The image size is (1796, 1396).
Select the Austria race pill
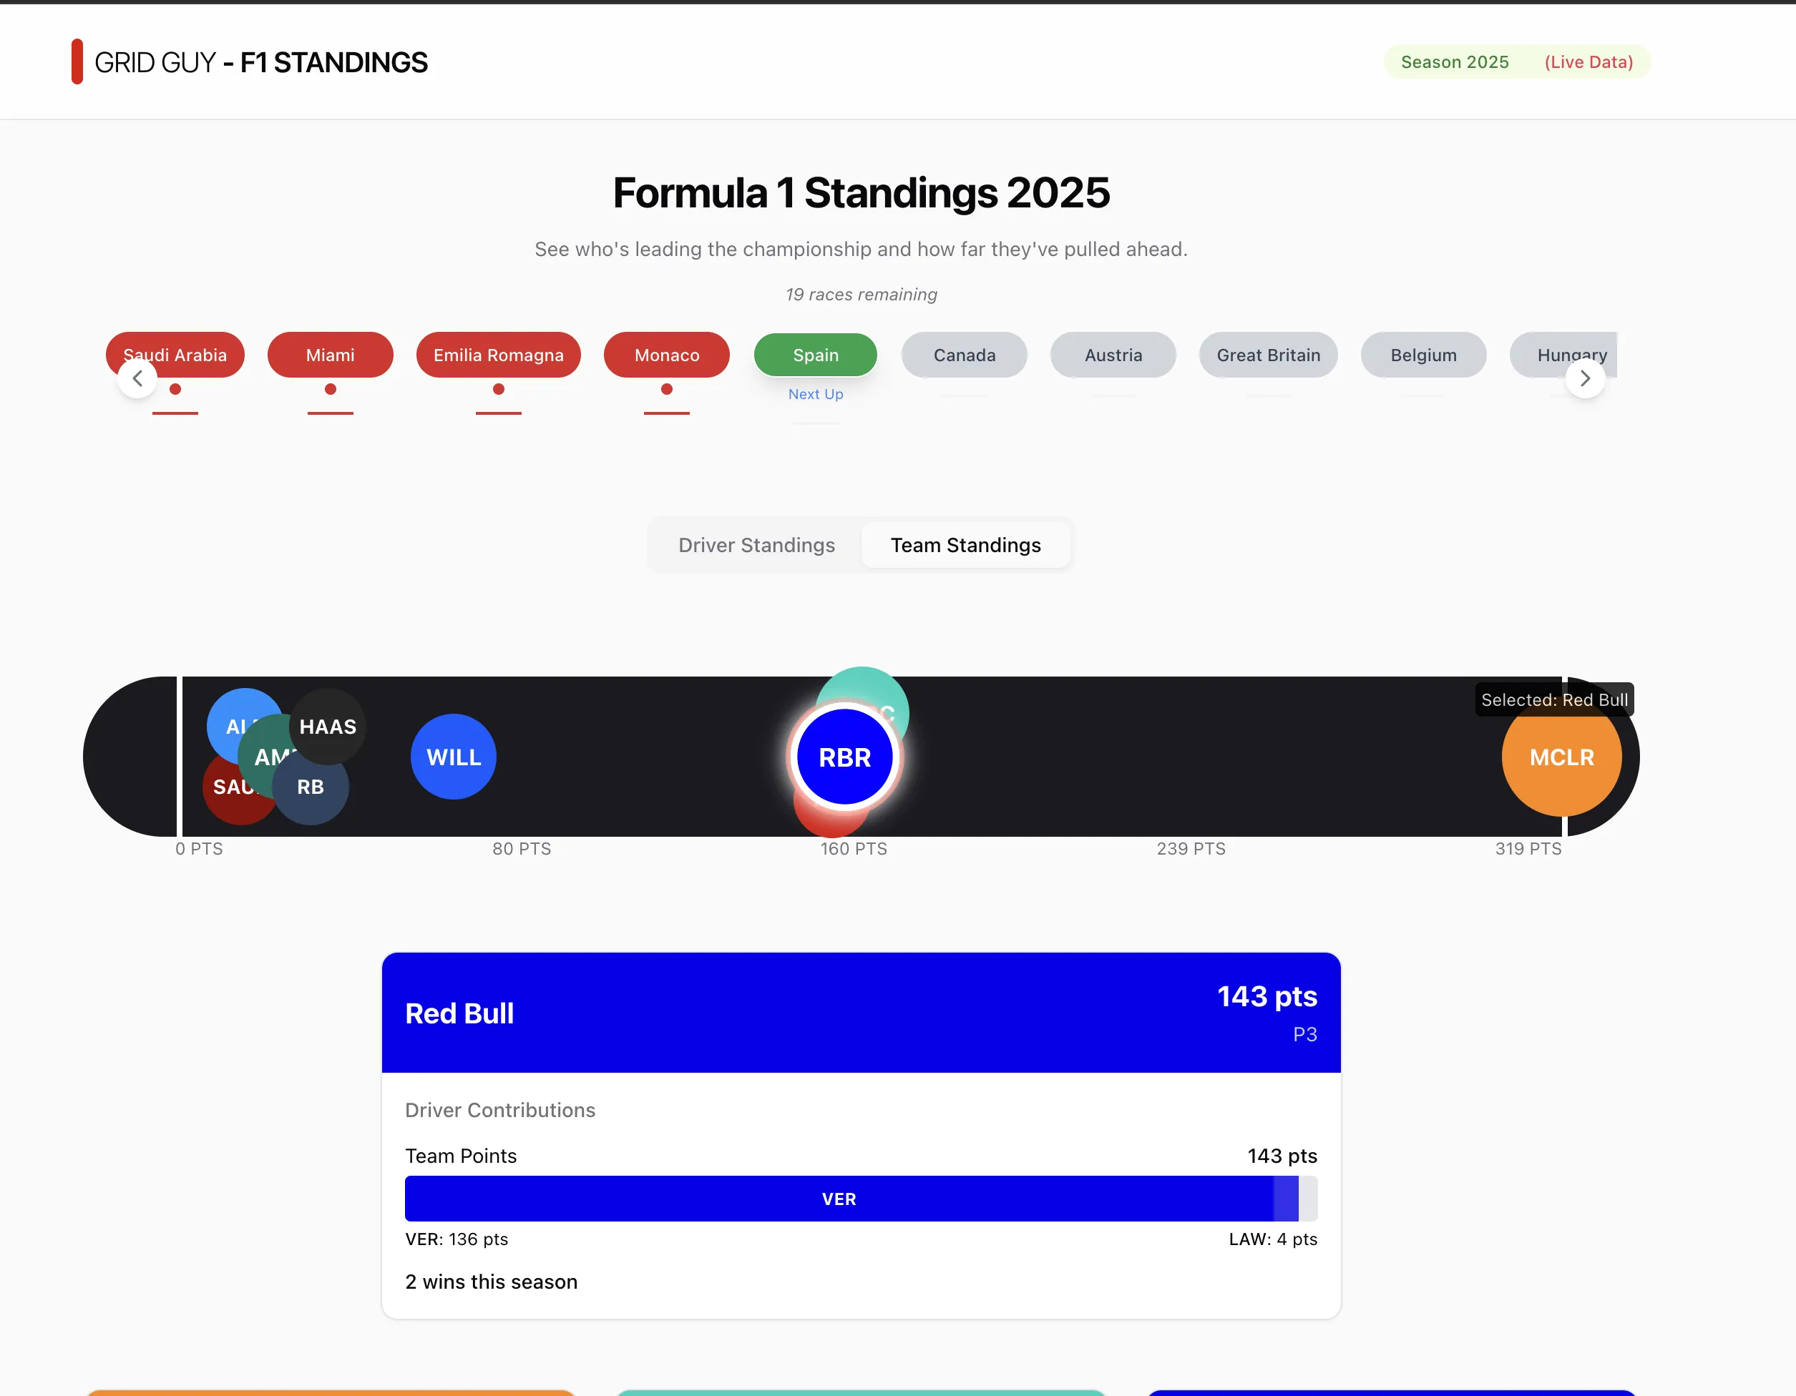[1113, 355]
